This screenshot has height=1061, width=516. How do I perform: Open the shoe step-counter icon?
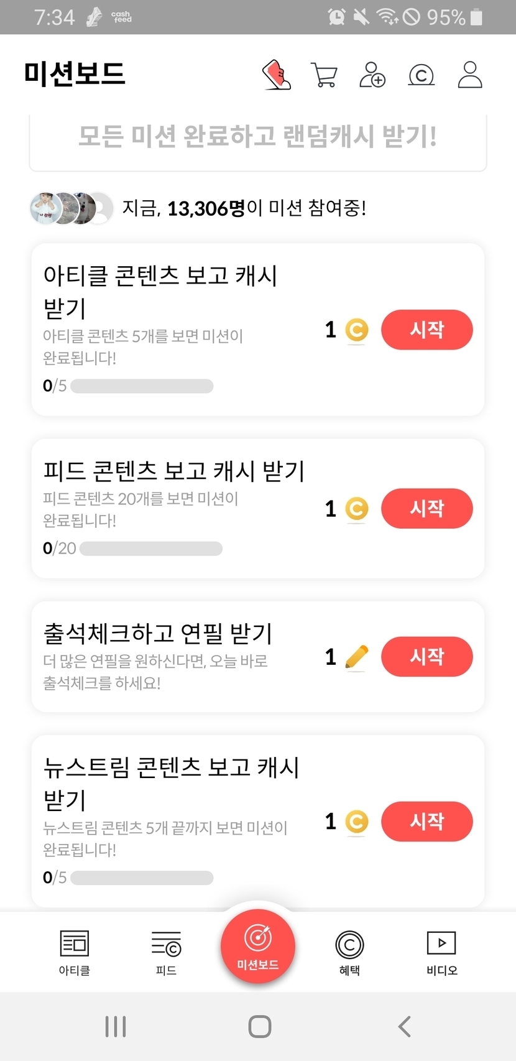(277, 75)
